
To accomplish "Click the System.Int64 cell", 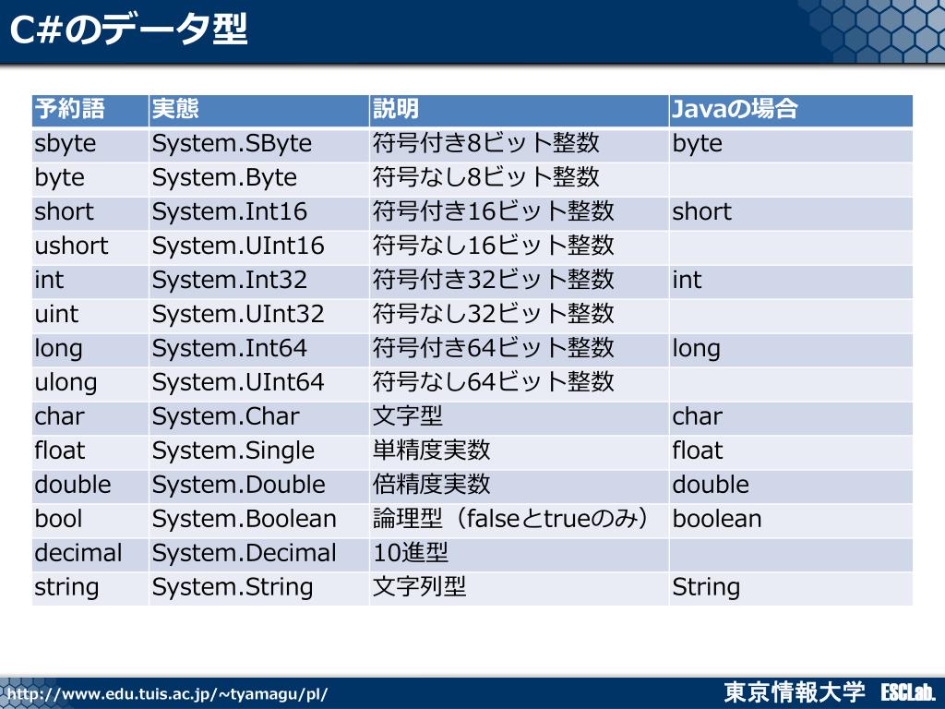I will tap(258, 350).
